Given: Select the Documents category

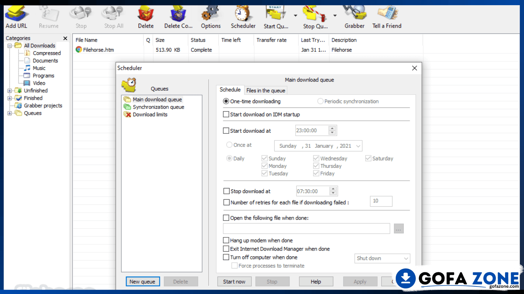Looking at the screenshot, I should click(45, 60).
